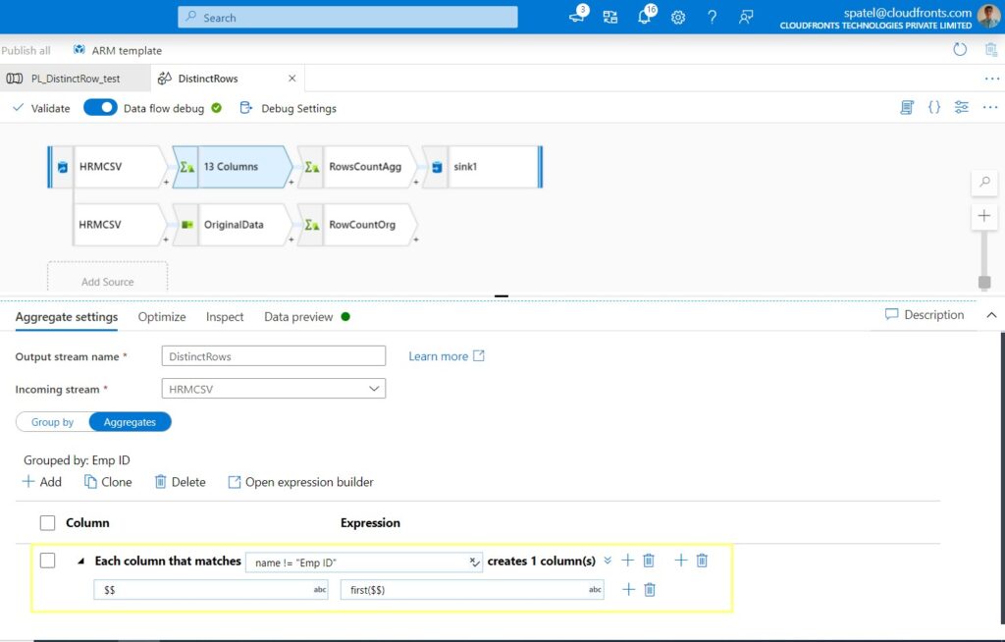Click Open expression builder
The width and height of the screenshot is (1005, 642).
click(x=300, y=482)
